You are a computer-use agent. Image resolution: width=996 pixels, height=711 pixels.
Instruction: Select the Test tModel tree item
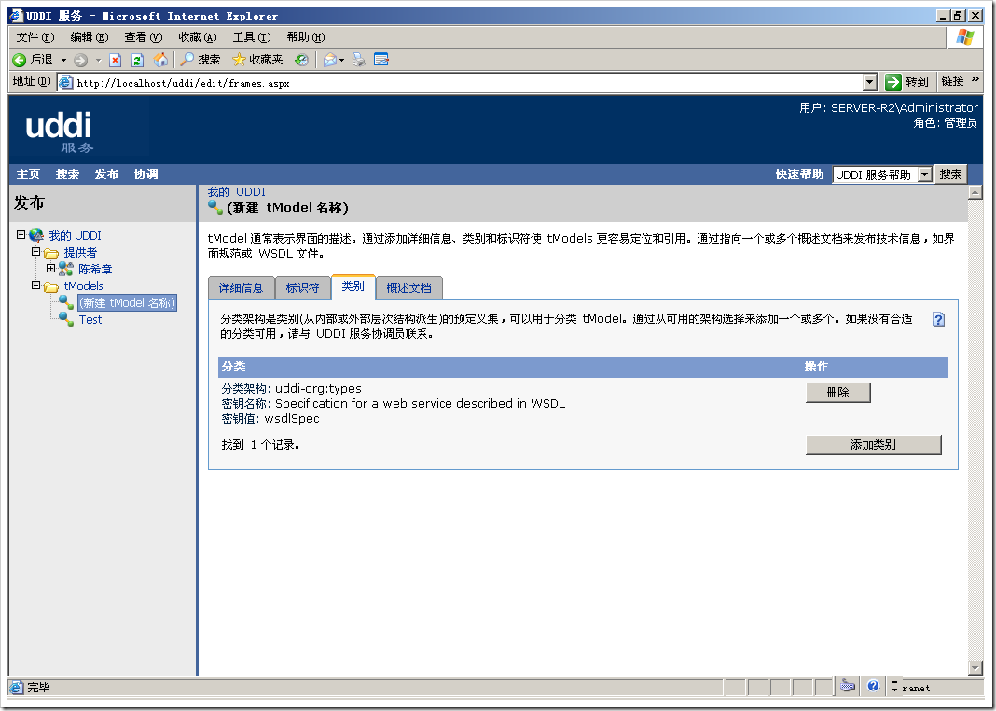[90, 320]
